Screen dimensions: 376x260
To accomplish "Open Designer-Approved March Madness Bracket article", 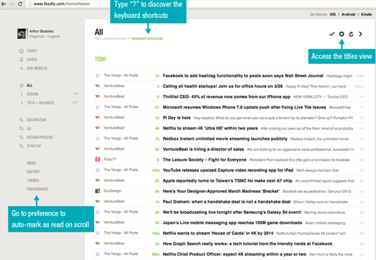I will pos(221,191).
